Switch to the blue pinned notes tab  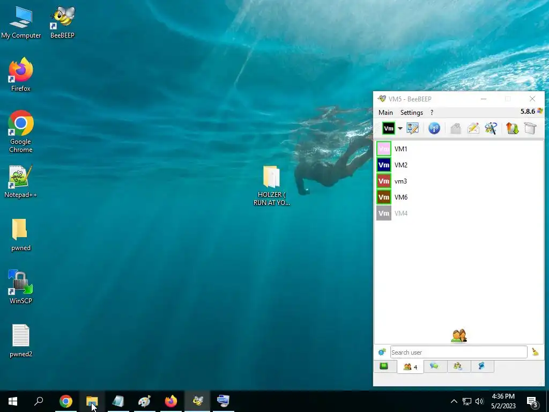pos(482,366)
